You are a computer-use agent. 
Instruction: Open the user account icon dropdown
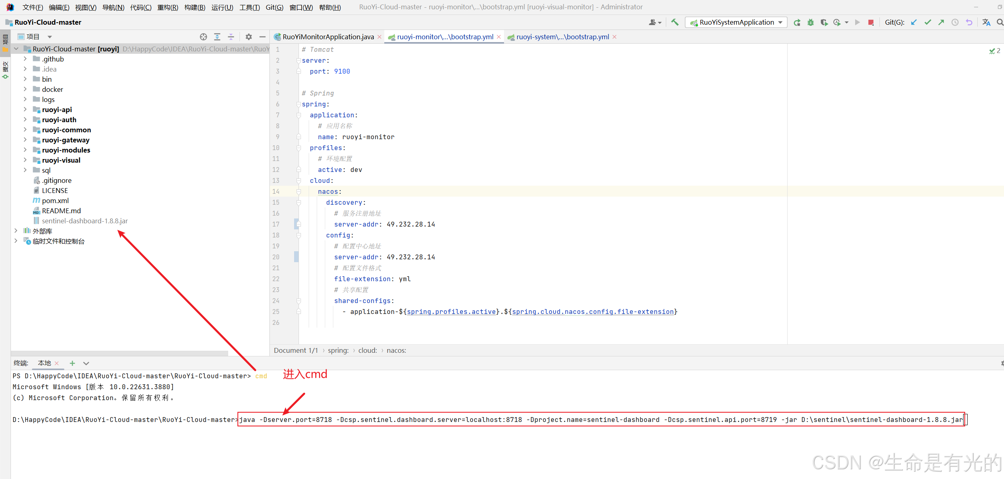pos(655,22)
